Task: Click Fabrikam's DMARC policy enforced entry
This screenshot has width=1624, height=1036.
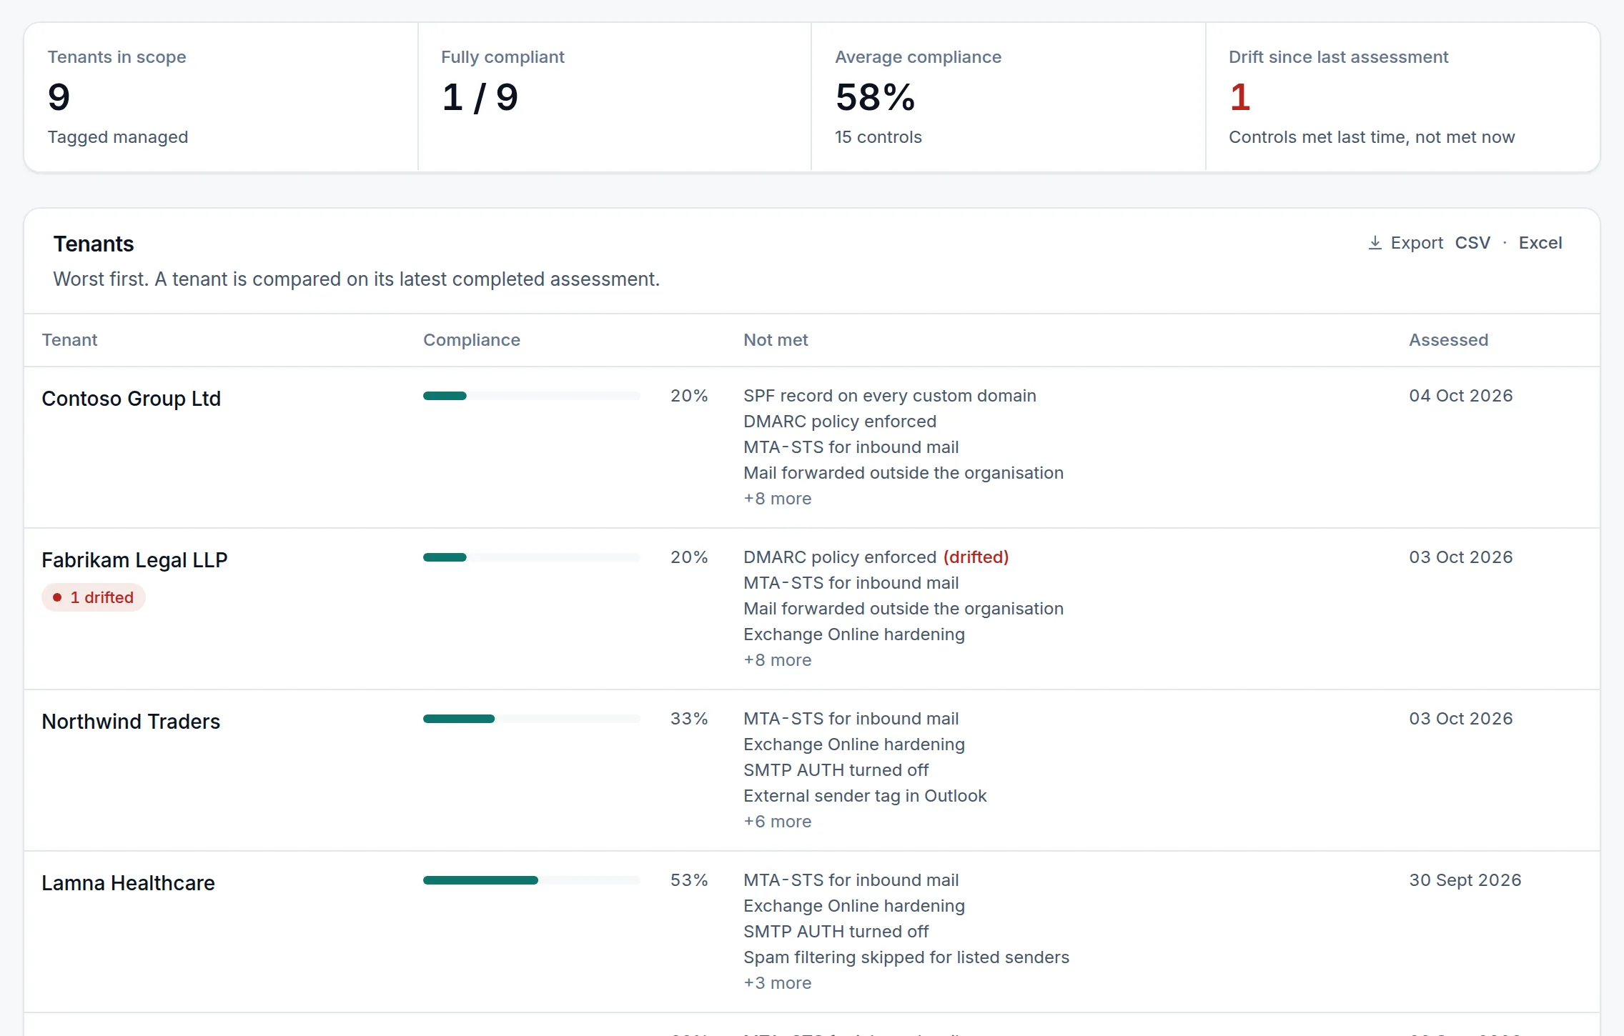Action: [840, 557]
